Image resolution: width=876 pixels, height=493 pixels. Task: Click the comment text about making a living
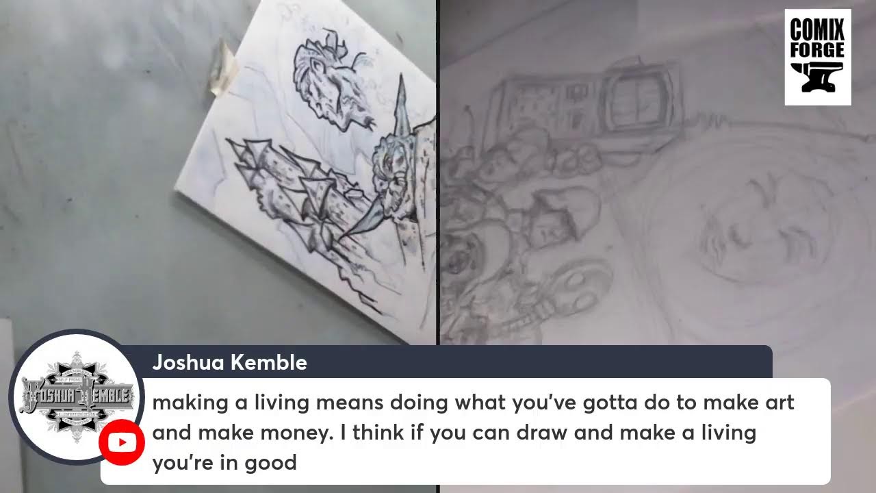click(473, 433)
